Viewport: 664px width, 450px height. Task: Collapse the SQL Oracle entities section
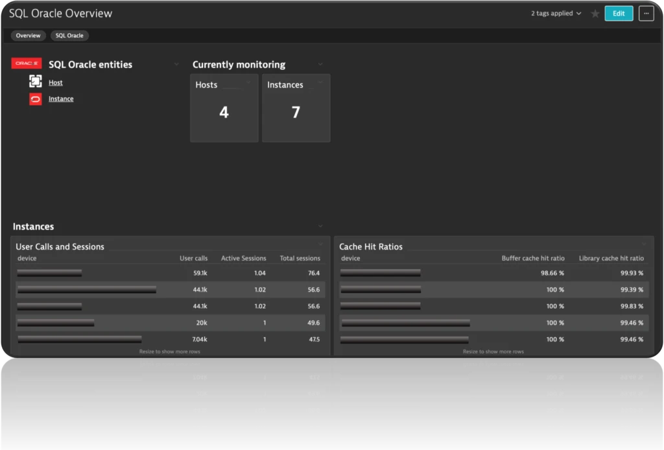tap(176, 64)
